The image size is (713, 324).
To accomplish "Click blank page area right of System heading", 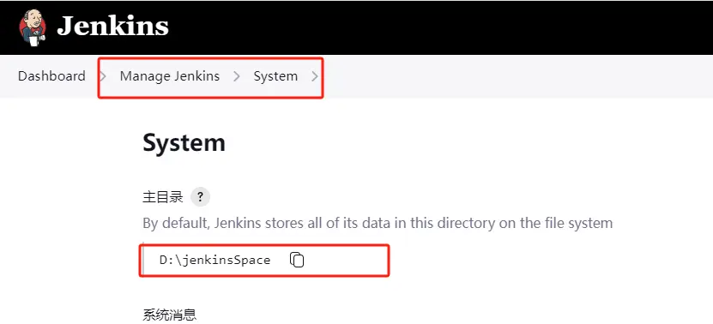I will click(x=455, y=142).
